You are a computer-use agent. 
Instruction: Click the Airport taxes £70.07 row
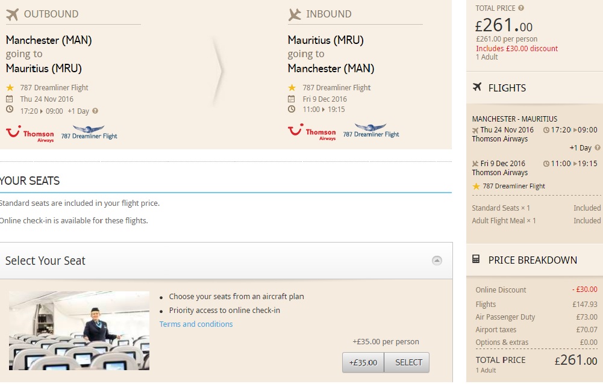(x=537, y=330)
